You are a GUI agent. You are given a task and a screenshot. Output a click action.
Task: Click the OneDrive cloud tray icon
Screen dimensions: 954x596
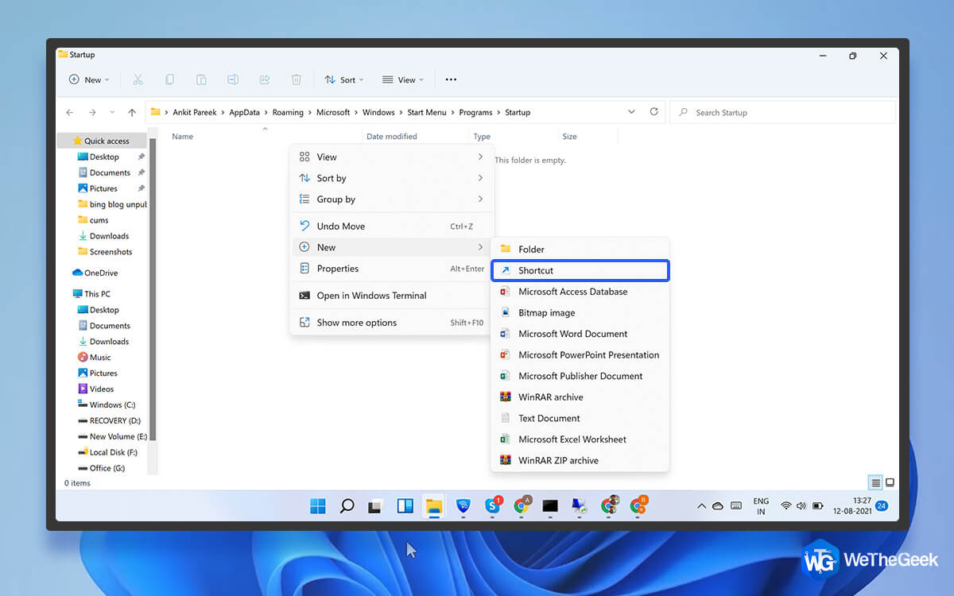click(x=718, y=505)
